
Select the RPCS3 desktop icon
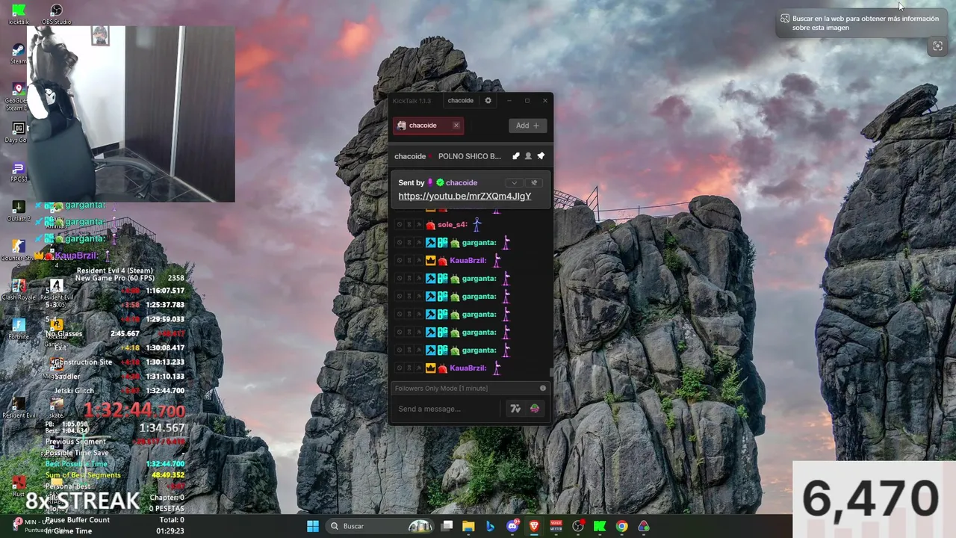coord(19,172)
